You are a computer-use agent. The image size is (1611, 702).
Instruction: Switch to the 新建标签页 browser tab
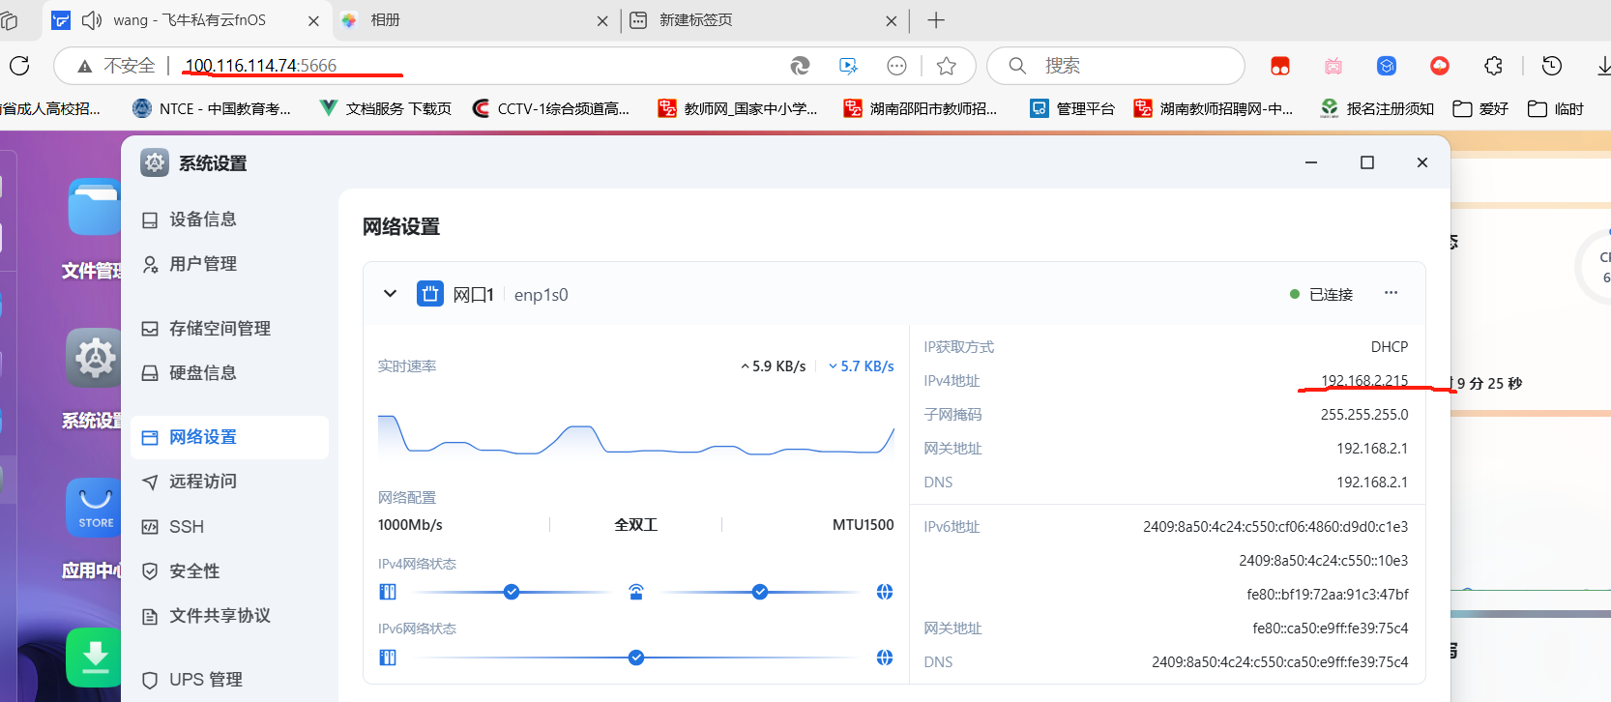(764, 20)
